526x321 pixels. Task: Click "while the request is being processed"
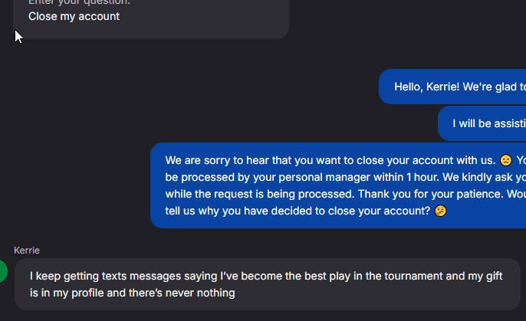point(260,194)
